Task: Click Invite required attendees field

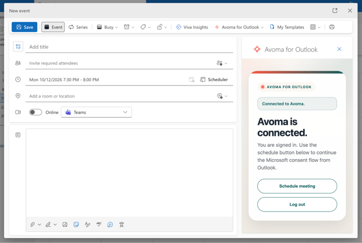Action: [x=120, y=63]
